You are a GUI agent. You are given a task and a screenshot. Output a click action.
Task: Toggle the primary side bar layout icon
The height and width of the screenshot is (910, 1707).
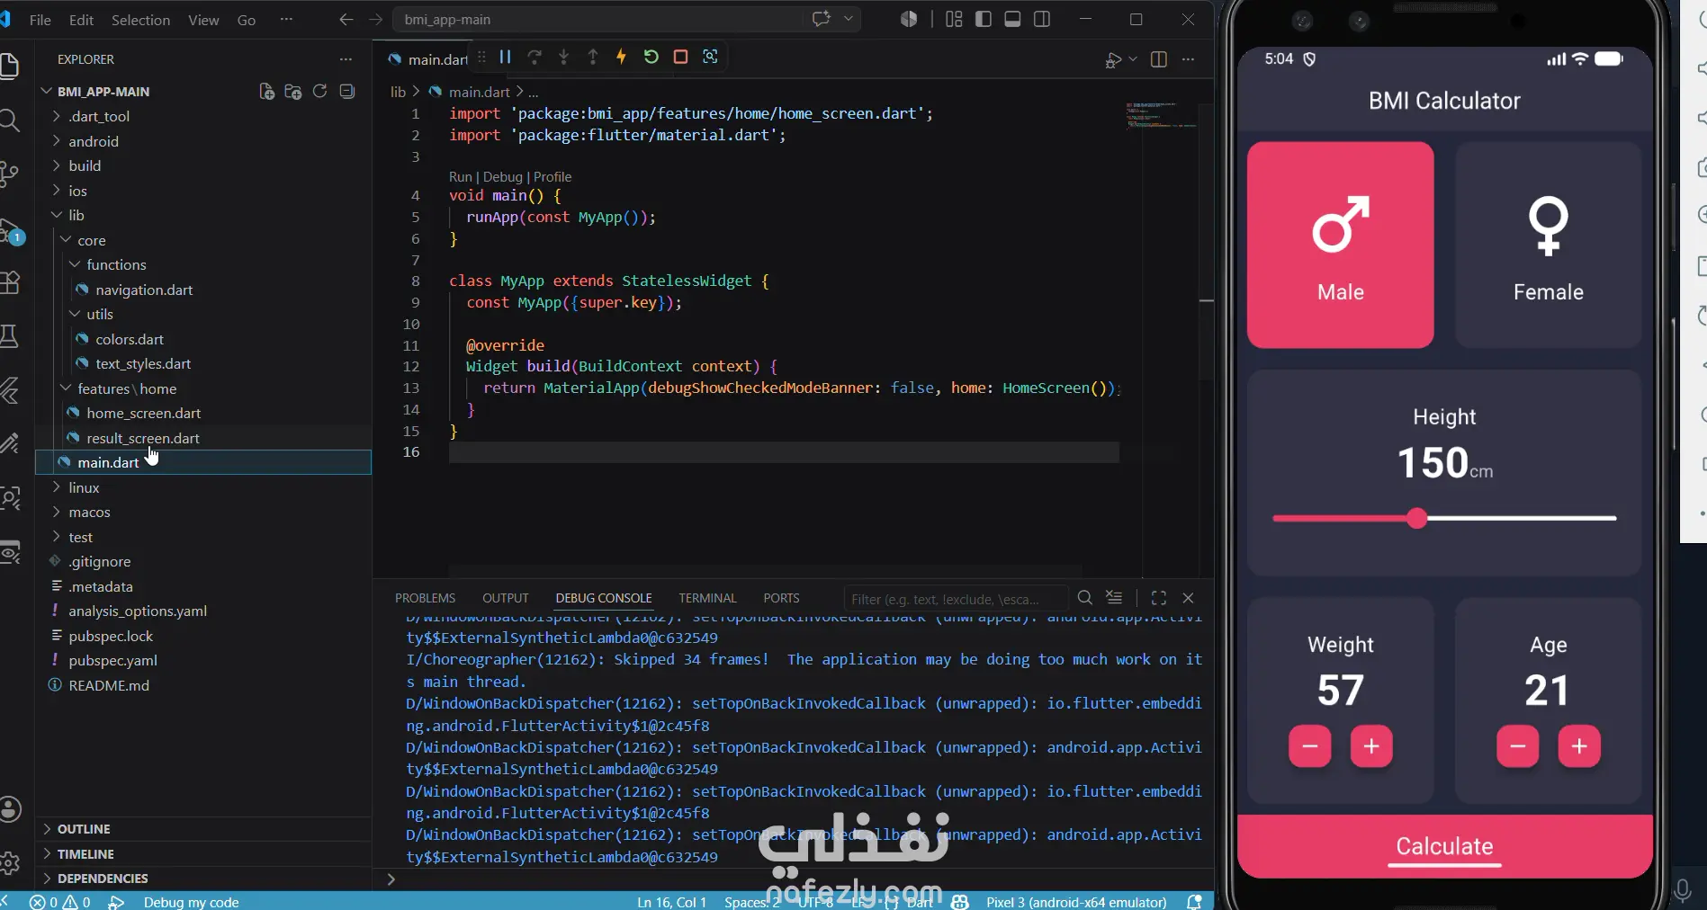984,19
